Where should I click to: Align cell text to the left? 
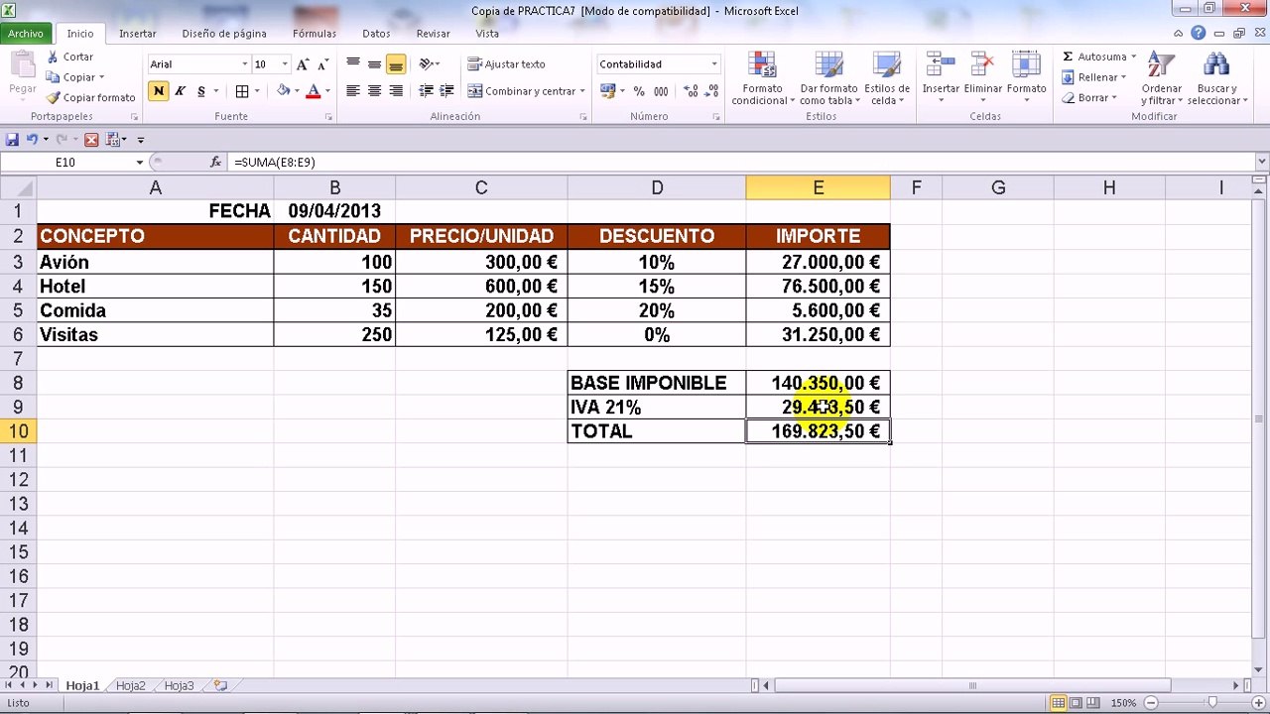click(353, 91)
